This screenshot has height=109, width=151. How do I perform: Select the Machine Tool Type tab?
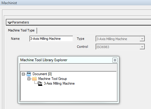21,30
